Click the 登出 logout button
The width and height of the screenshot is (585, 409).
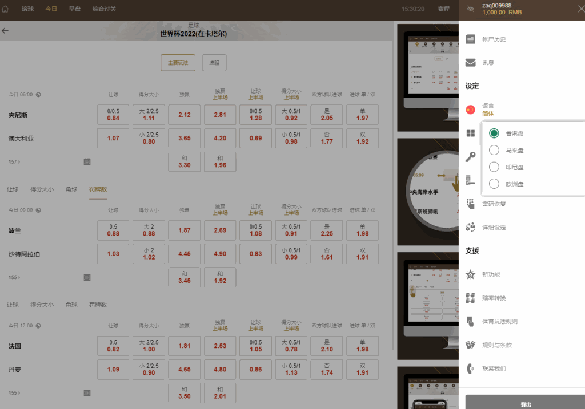click(x=525, y=404)
